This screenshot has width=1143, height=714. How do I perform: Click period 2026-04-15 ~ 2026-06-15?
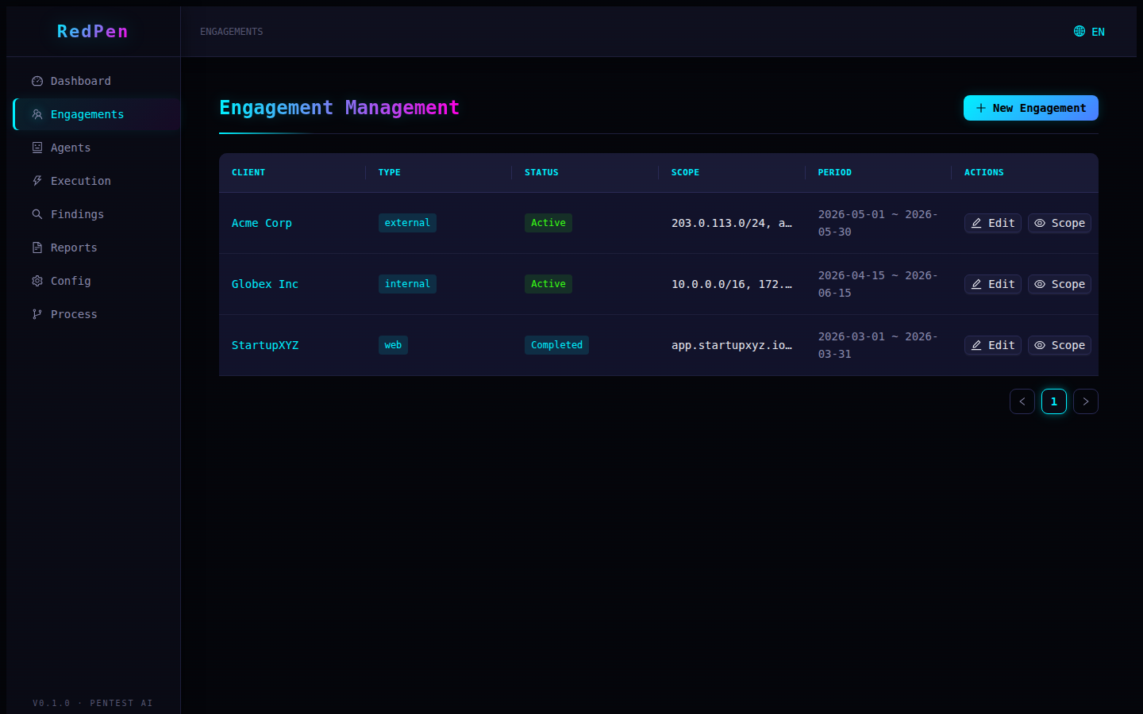click(x=878, y=284)
